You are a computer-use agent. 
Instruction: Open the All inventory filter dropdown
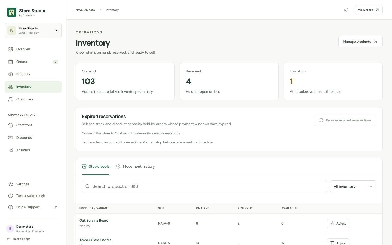(353, 186)
